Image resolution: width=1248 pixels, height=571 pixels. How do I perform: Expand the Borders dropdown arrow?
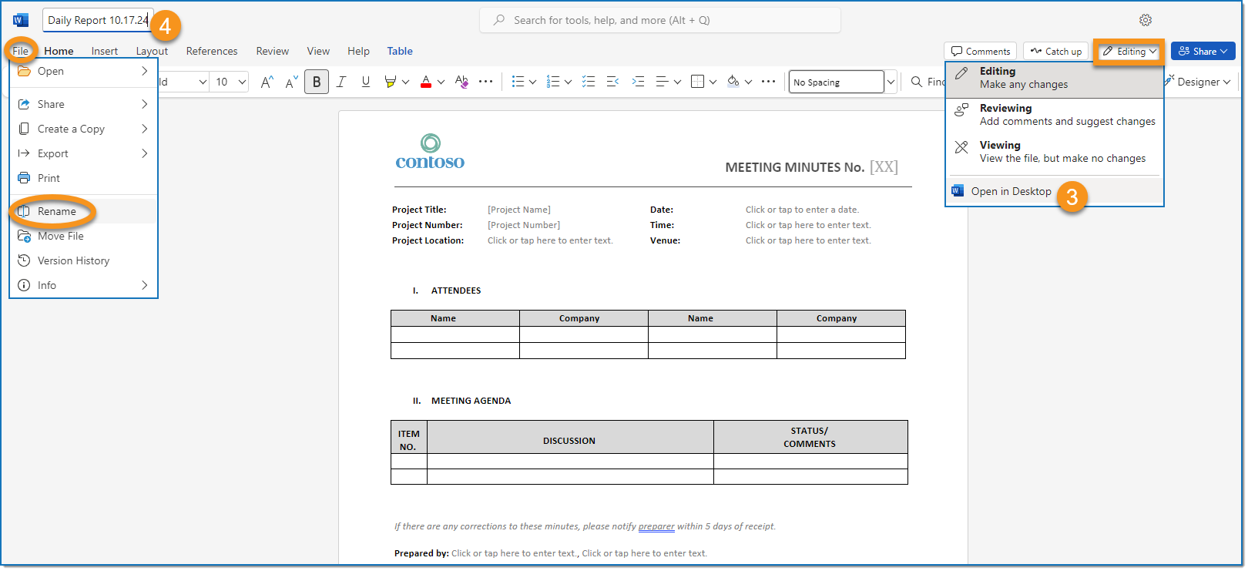713,82
